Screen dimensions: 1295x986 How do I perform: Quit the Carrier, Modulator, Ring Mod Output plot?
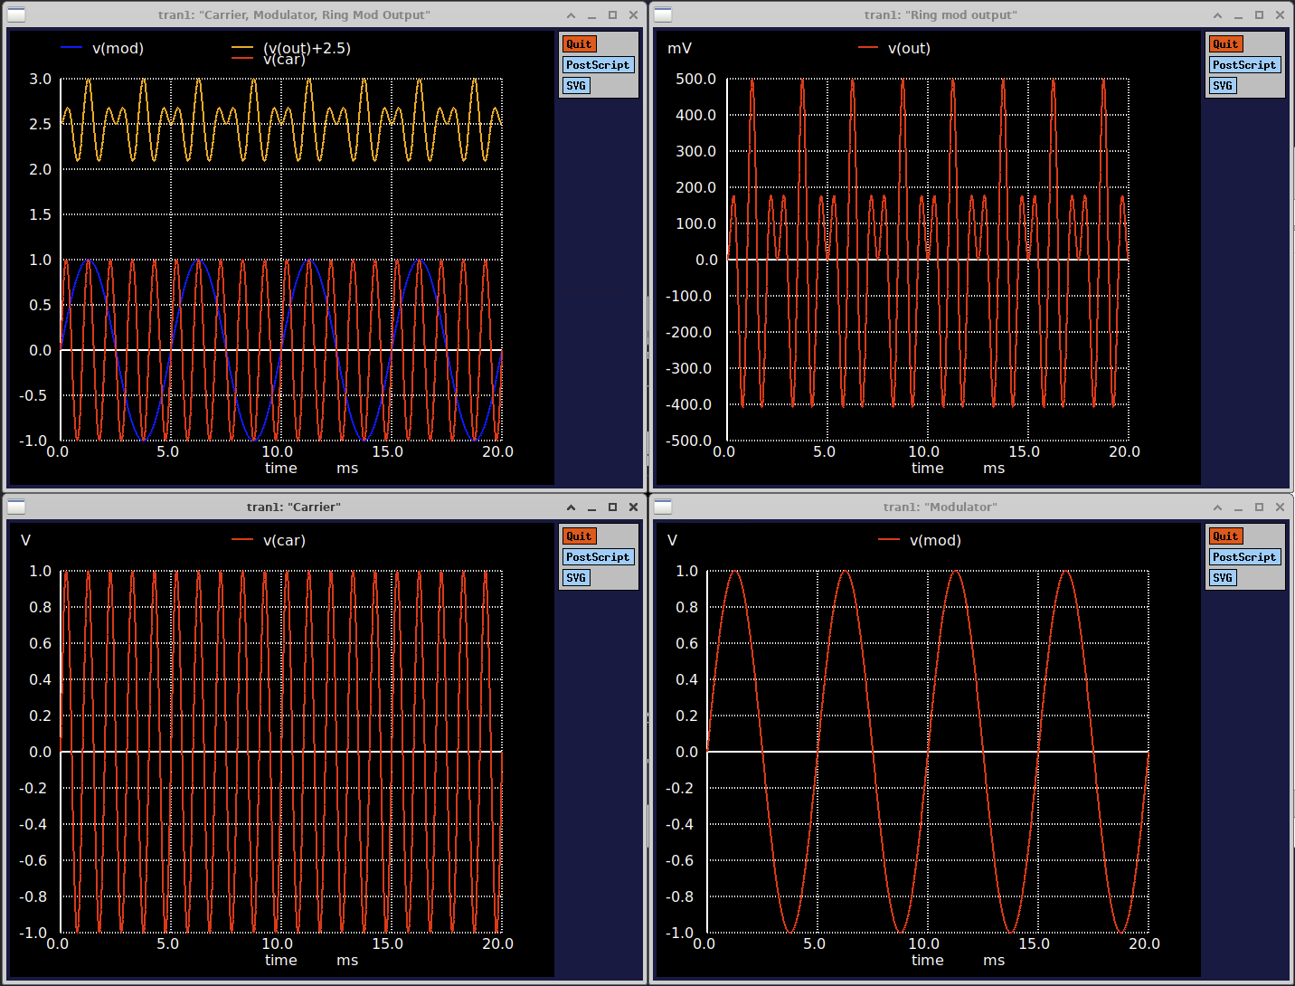(x=579, y=44)
